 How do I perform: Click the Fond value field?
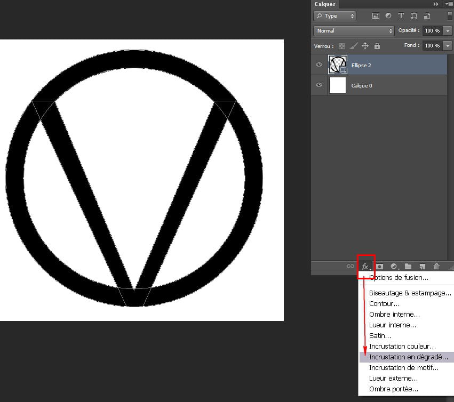432,46
